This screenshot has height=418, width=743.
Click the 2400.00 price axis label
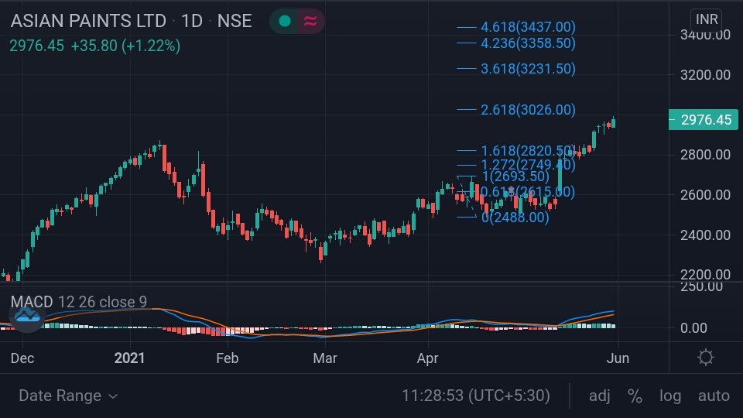(705, 235)
